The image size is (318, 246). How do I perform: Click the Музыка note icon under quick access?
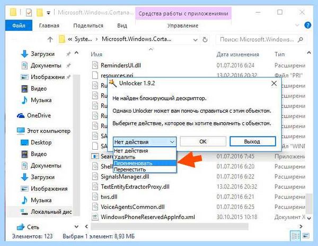point(24,100)
